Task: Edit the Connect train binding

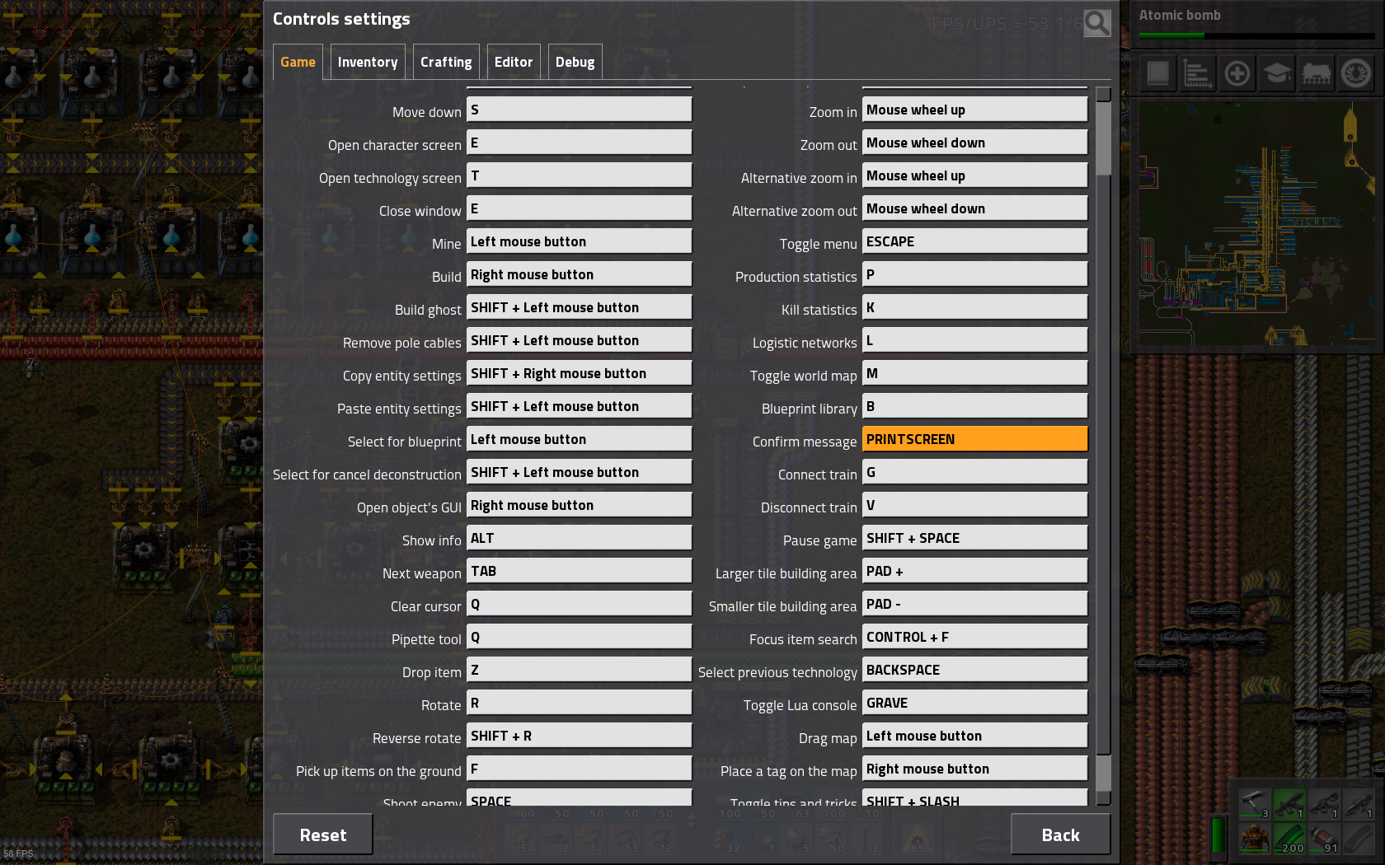Action: tap(974, 472)
